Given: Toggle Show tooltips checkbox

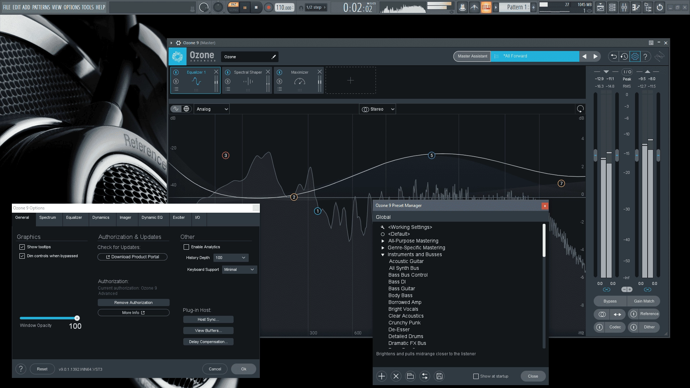Looking at the screenshot, I should [22, 247].
